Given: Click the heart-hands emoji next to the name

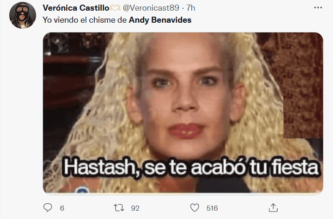Looking at the screenshot, I should click(x=115, y=8).
